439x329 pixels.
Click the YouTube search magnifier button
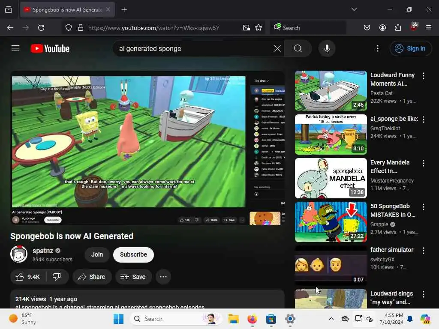click(298, 48)
